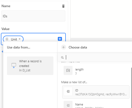Click the list icon inside Unit token
Viewport: 132px width, 108px height.
tap(7, 39)
